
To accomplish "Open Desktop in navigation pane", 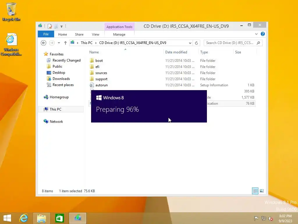I will coord(59,73).
